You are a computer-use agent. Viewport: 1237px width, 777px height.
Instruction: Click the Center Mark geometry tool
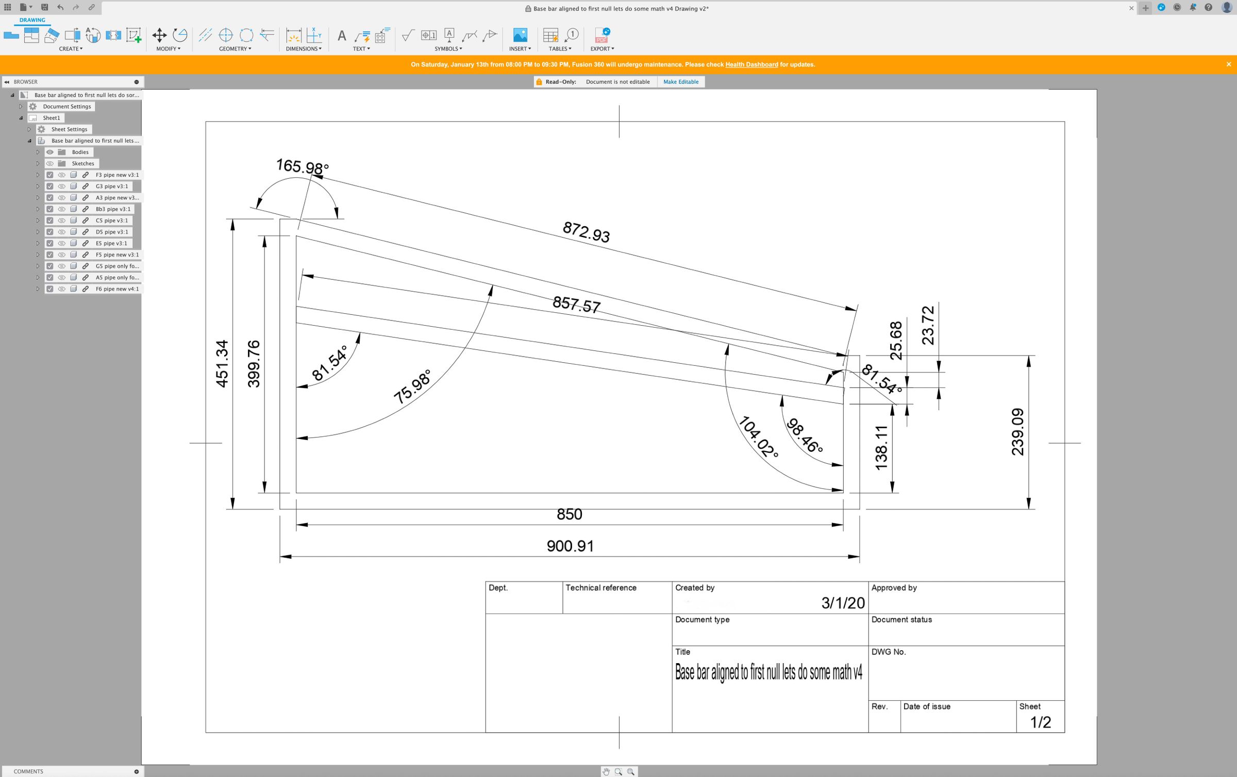pos(226,35)
